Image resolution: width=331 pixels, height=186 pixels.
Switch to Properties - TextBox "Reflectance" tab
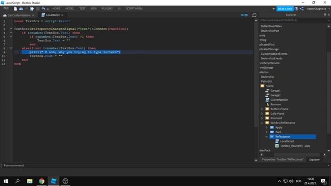(x=282, y=160)
